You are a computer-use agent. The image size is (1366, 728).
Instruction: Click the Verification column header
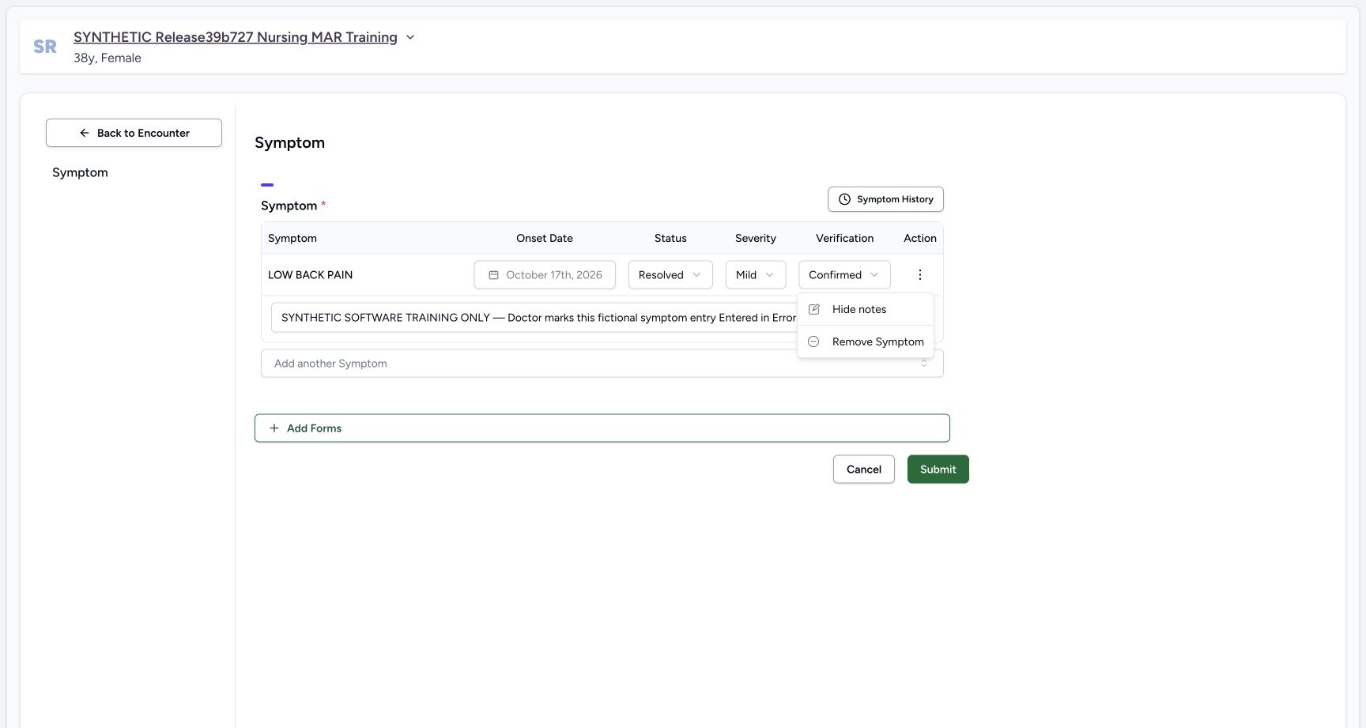[844, 238]
